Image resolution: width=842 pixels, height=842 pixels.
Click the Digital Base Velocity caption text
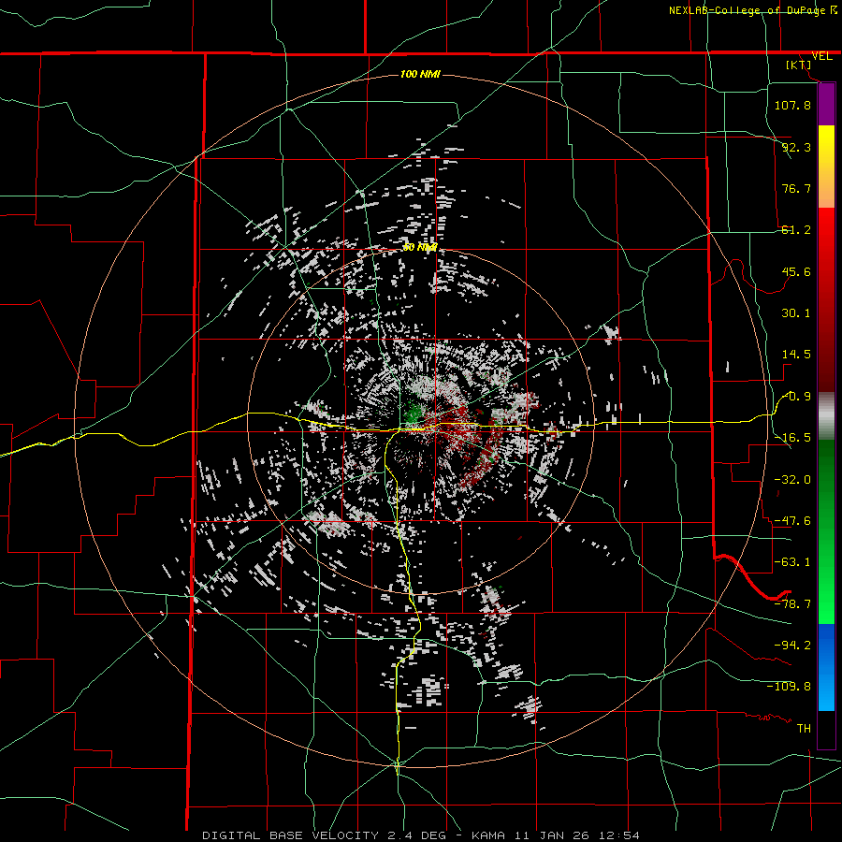point(420,835)
